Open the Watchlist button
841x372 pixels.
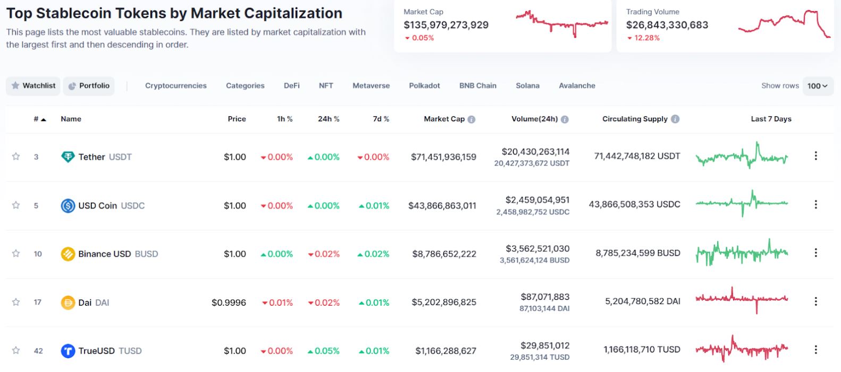[x=33, y=85]
